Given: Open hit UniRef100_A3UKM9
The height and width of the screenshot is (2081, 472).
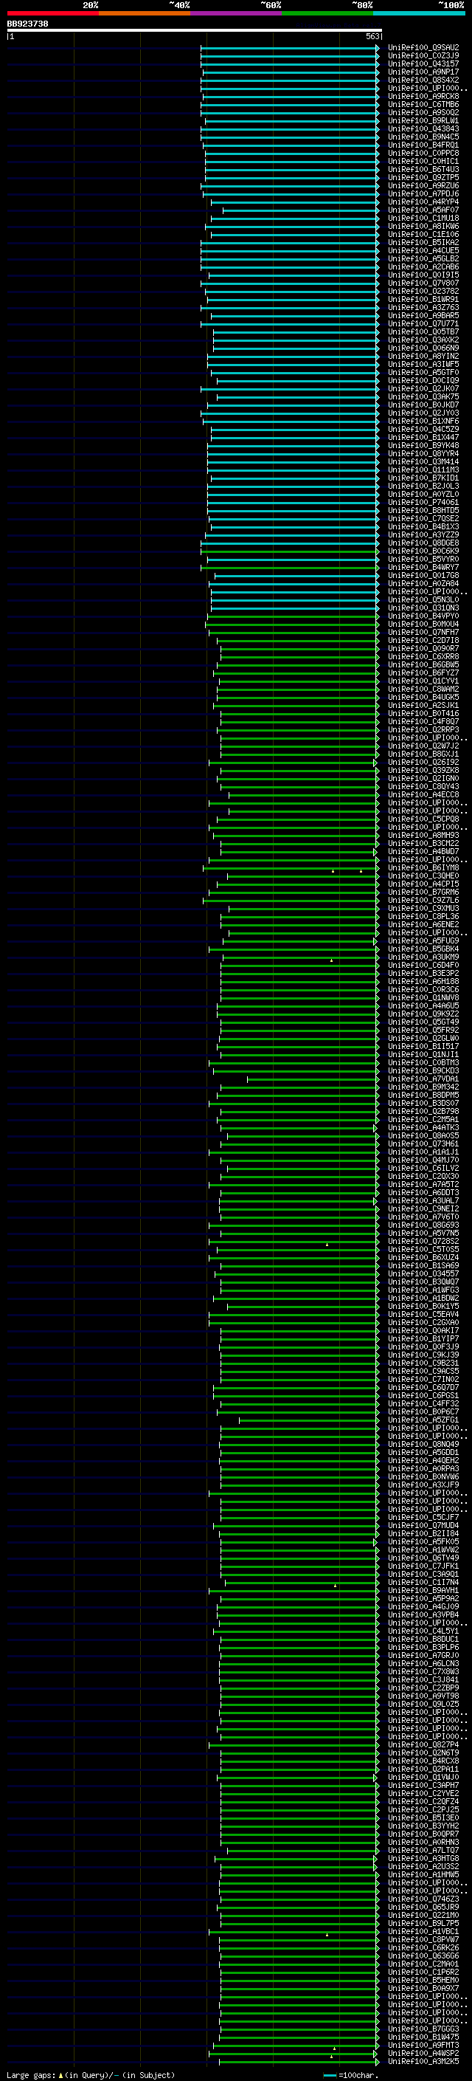Looking at the screenshot, I should pyautogui.click(x=423, y=957).
